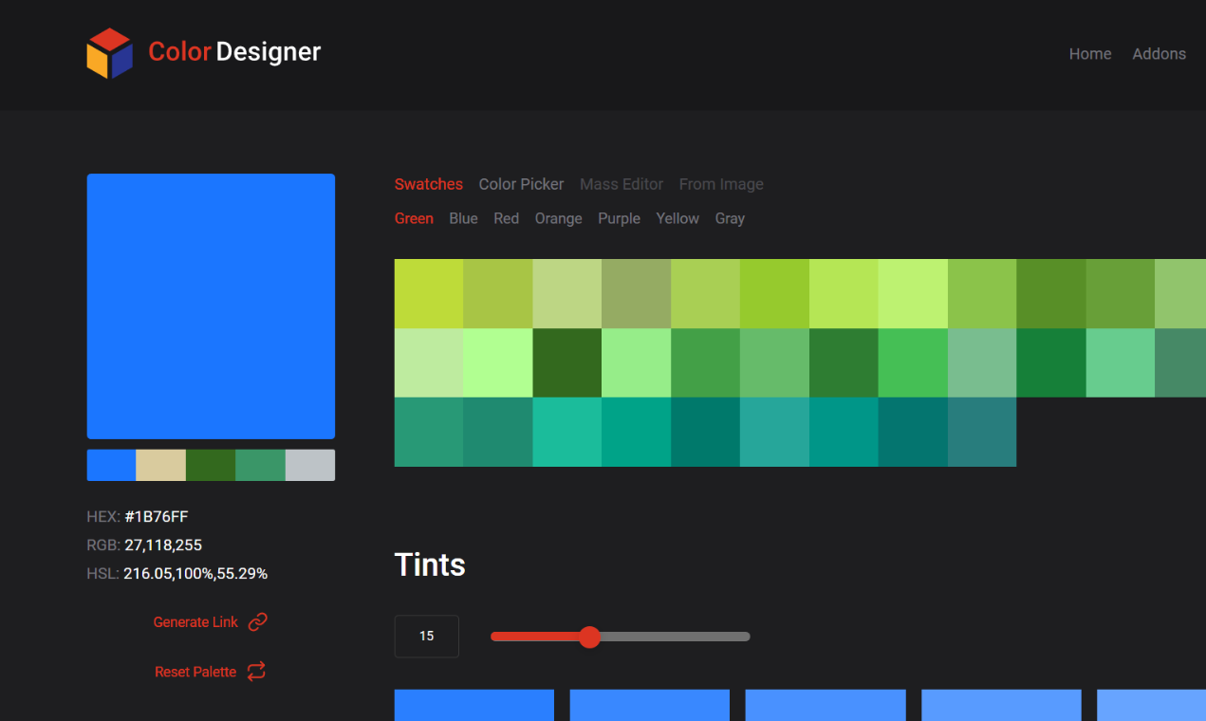Open the From Image tab
This screenshot has width=1206, height=721.
point(721,184)
